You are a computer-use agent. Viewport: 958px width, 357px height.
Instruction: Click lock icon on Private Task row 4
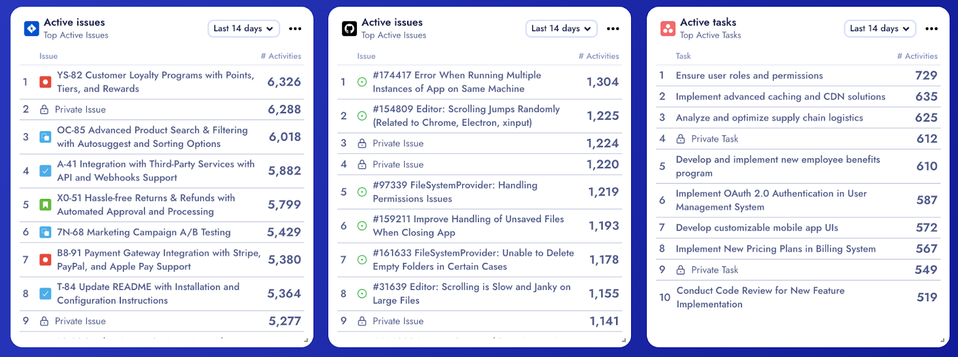click(x=681, y=139)
